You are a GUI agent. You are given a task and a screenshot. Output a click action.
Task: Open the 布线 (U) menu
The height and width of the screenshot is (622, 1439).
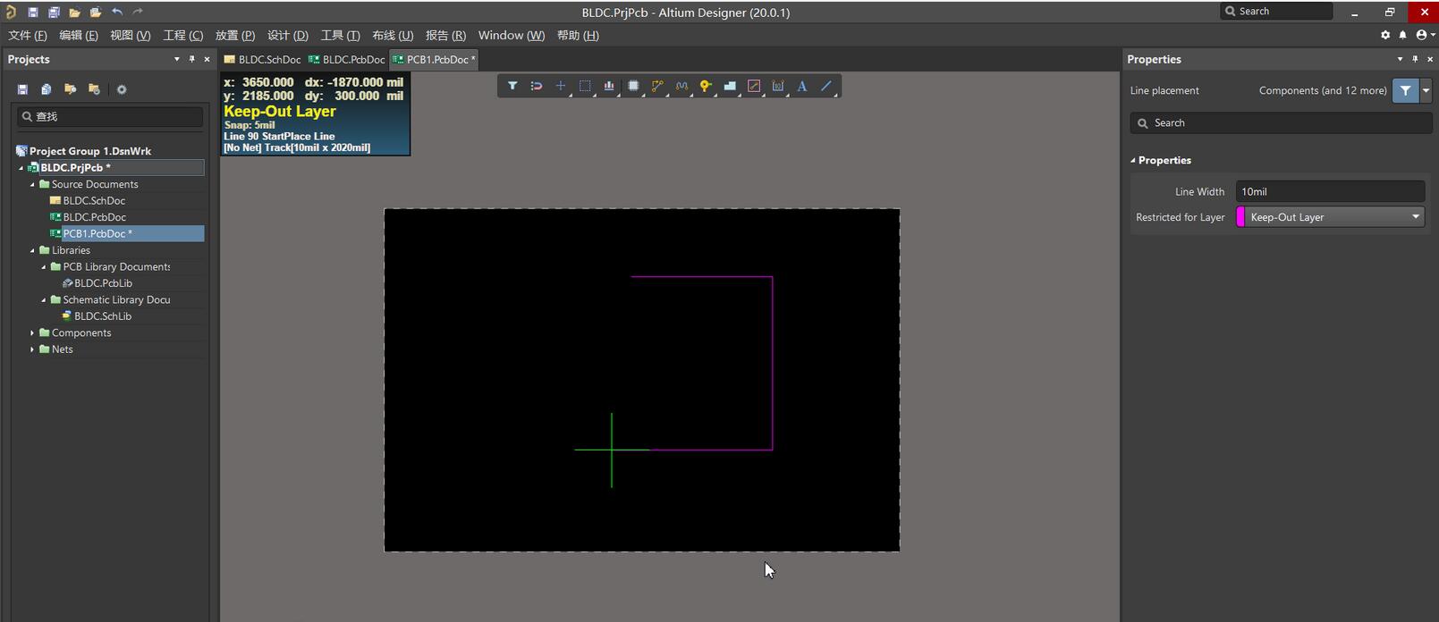[x=393, y=35]
